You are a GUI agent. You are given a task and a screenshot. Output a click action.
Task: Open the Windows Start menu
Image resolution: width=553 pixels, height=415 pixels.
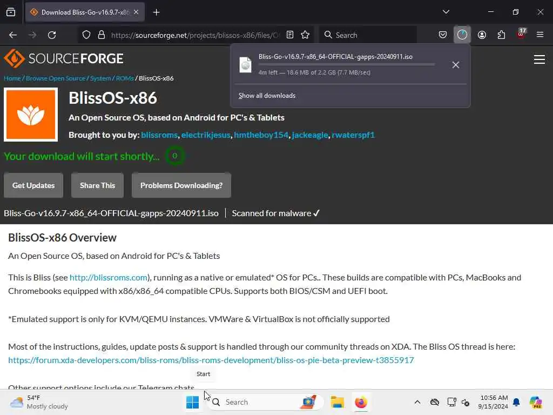(x=193, y=402)
